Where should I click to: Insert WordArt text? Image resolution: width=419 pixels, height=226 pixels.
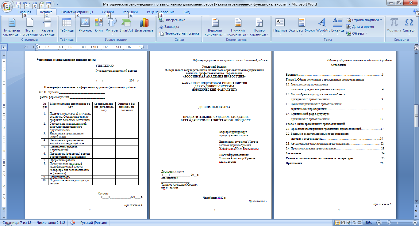pyautogui.click(x=323, y=27)
